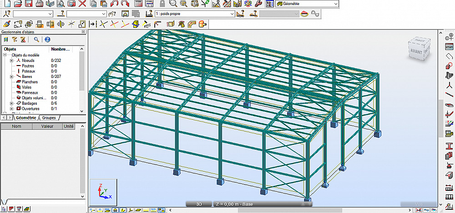Open the print preview icon
Image resolution: width=455 pixels, height=213 pixels.
click(61, 4)
